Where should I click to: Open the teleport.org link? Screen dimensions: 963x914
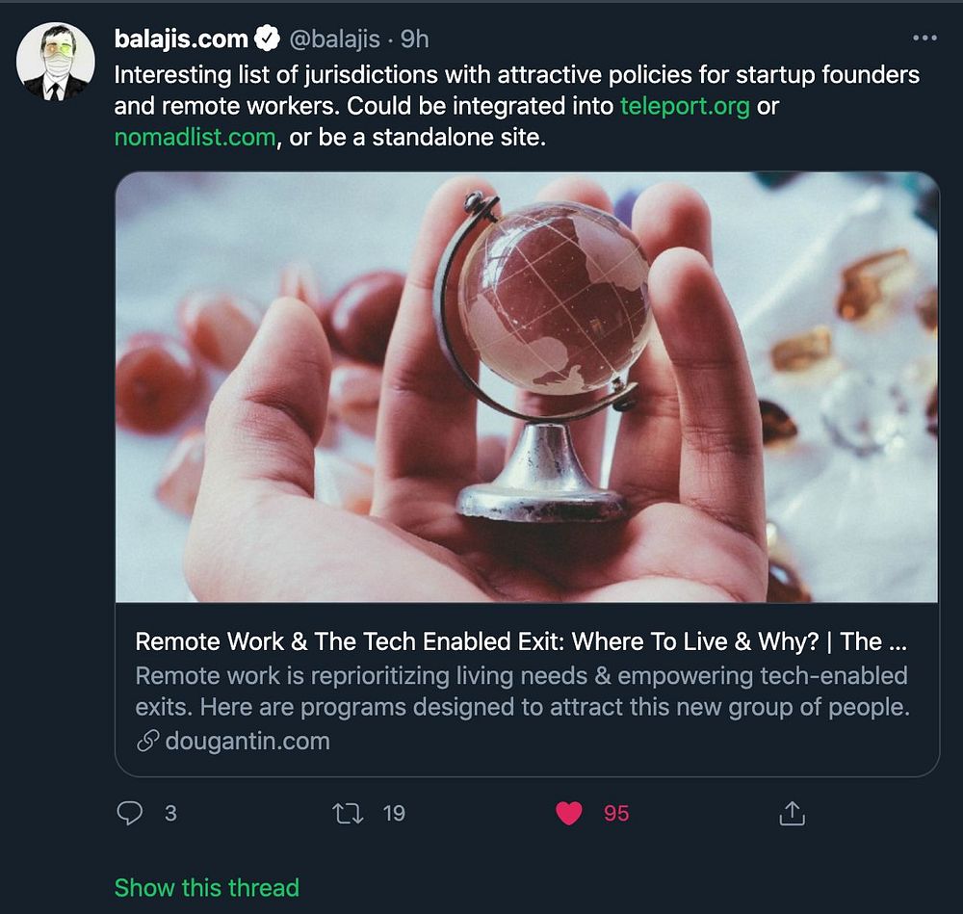(x=685, y=106)
